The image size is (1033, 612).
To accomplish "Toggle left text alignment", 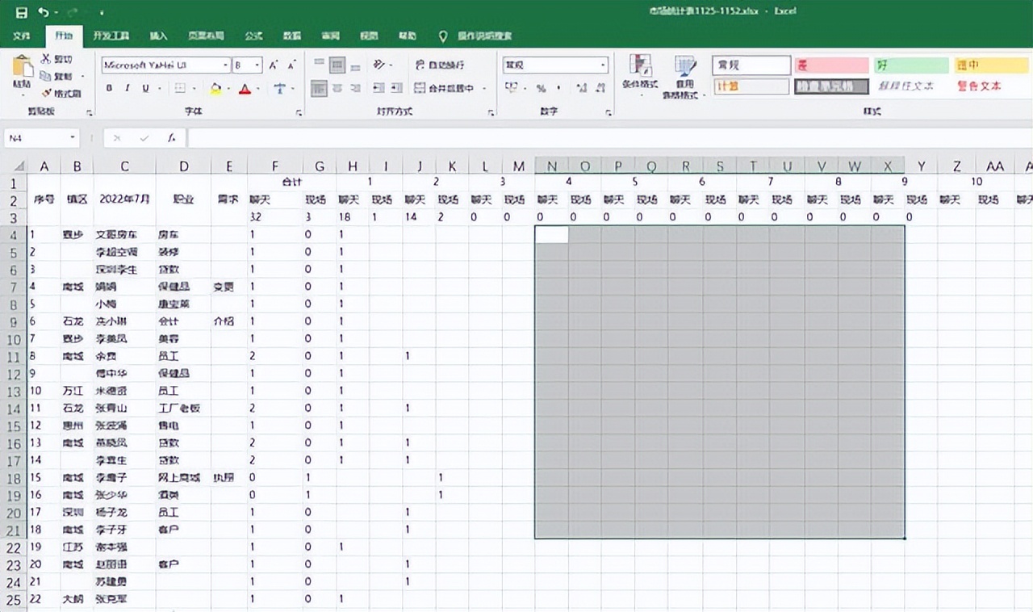I will [x=319, y=88].
